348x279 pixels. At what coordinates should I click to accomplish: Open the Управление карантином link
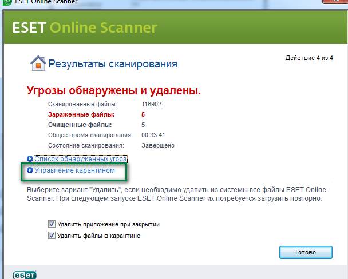click(75, 170)
